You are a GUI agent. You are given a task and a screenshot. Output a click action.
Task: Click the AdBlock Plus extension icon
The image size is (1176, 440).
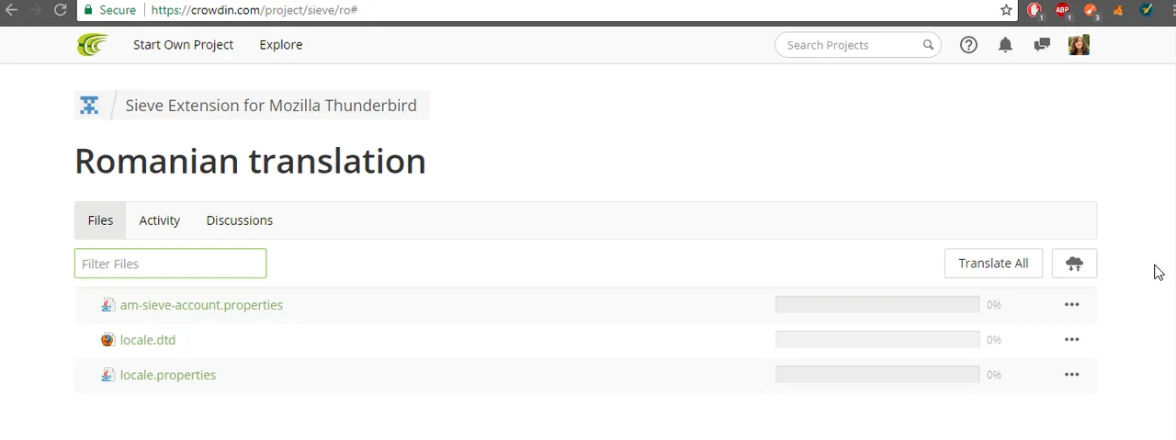point(1063,10)
